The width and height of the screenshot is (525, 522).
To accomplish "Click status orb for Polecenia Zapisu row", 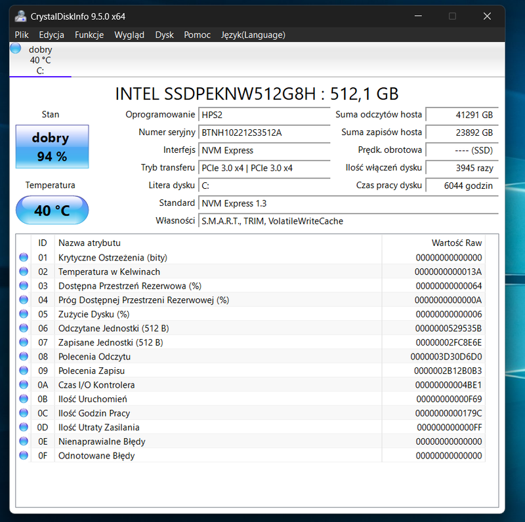I will point(24,371).
